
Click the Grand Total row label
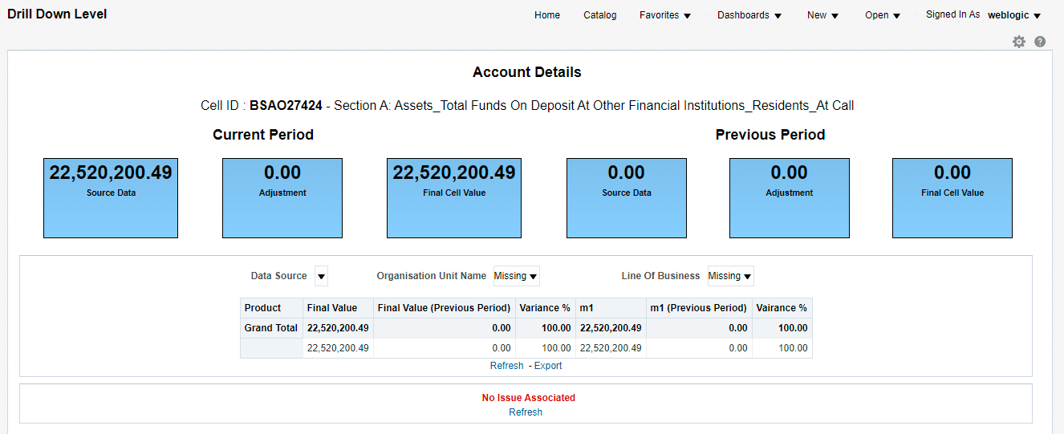point(271,328)
